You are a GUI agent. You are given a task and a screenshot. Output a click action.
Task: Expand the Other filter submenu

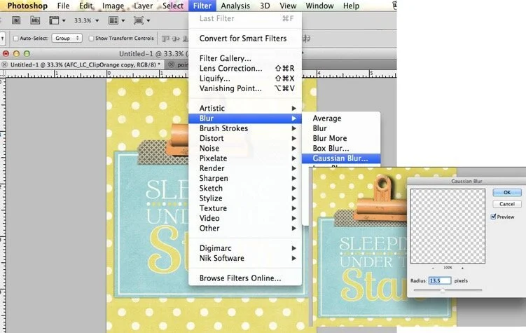point(245,229)
